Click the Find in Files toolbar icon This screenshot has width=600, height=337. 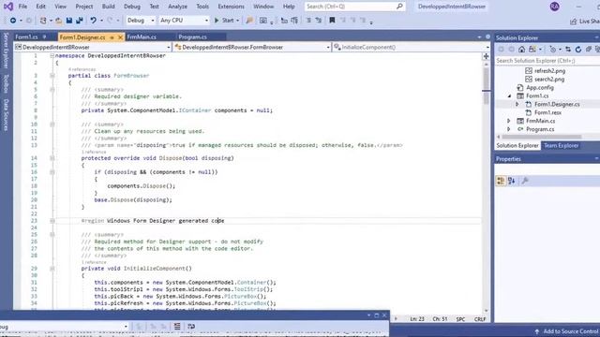point(249,21)
